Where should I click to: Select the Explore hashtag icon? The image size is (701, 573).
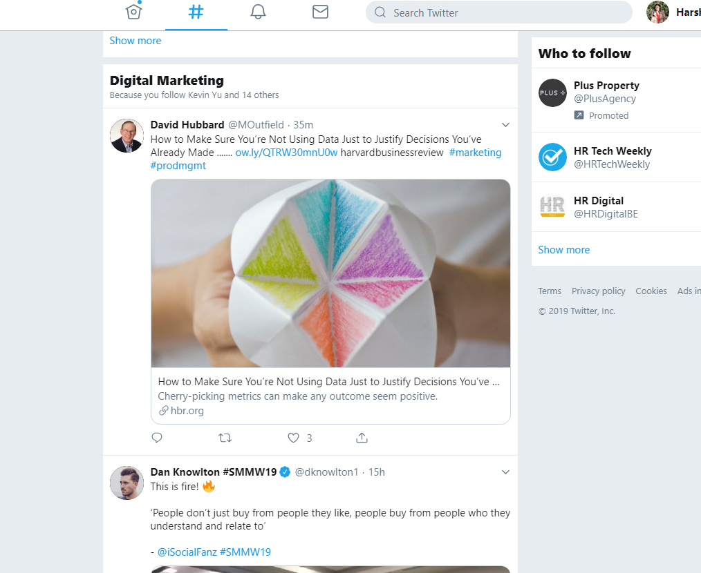click(196, 12)
